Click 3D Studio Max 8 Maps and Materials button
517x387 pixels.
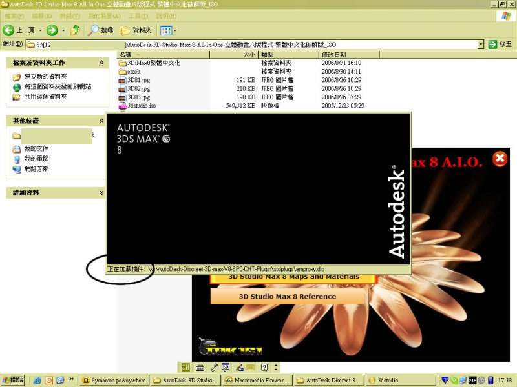pos(293,279)
